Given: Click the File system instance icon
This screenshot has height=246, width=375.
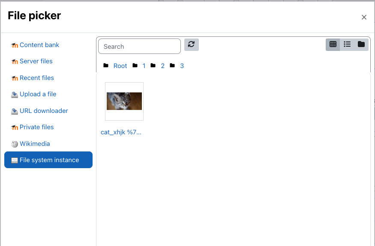Looking at the screenshot, I should point(15,160).
